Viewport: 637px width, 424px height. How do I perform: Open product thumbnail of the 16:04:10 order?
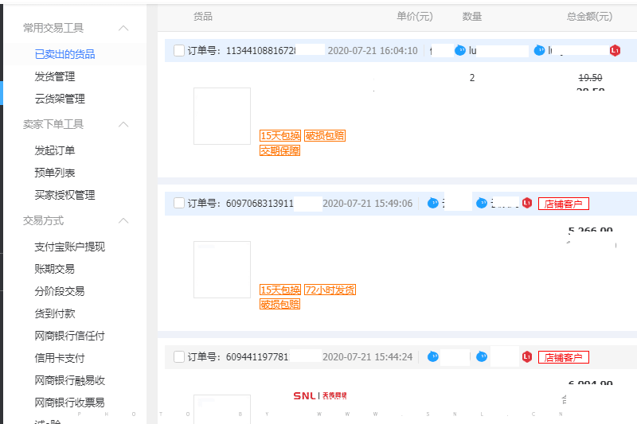click(222, 116)
